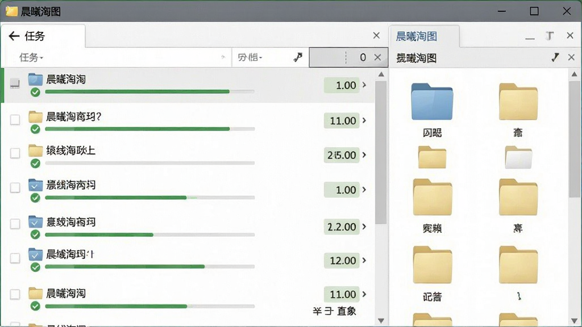Viewport: 582px width, 327px height.
Task: Click the blue folder icon of the top 晨曦淘淘 row
Action: [x=35, y=79]
